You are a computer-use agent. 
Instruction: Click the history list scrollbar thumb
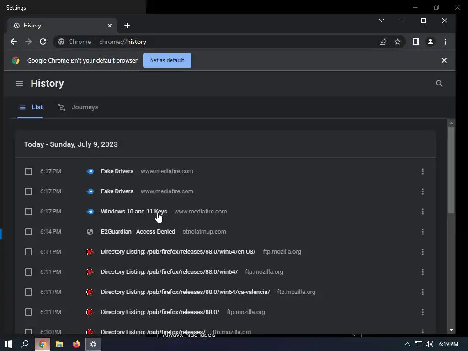click(x=451, y=170)
